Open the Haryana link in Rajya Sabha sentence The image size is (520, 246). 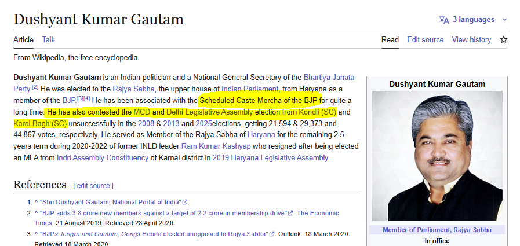(x=261, y=135)
